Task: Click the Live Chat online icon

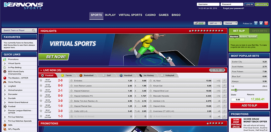Action: coord(199,23)
